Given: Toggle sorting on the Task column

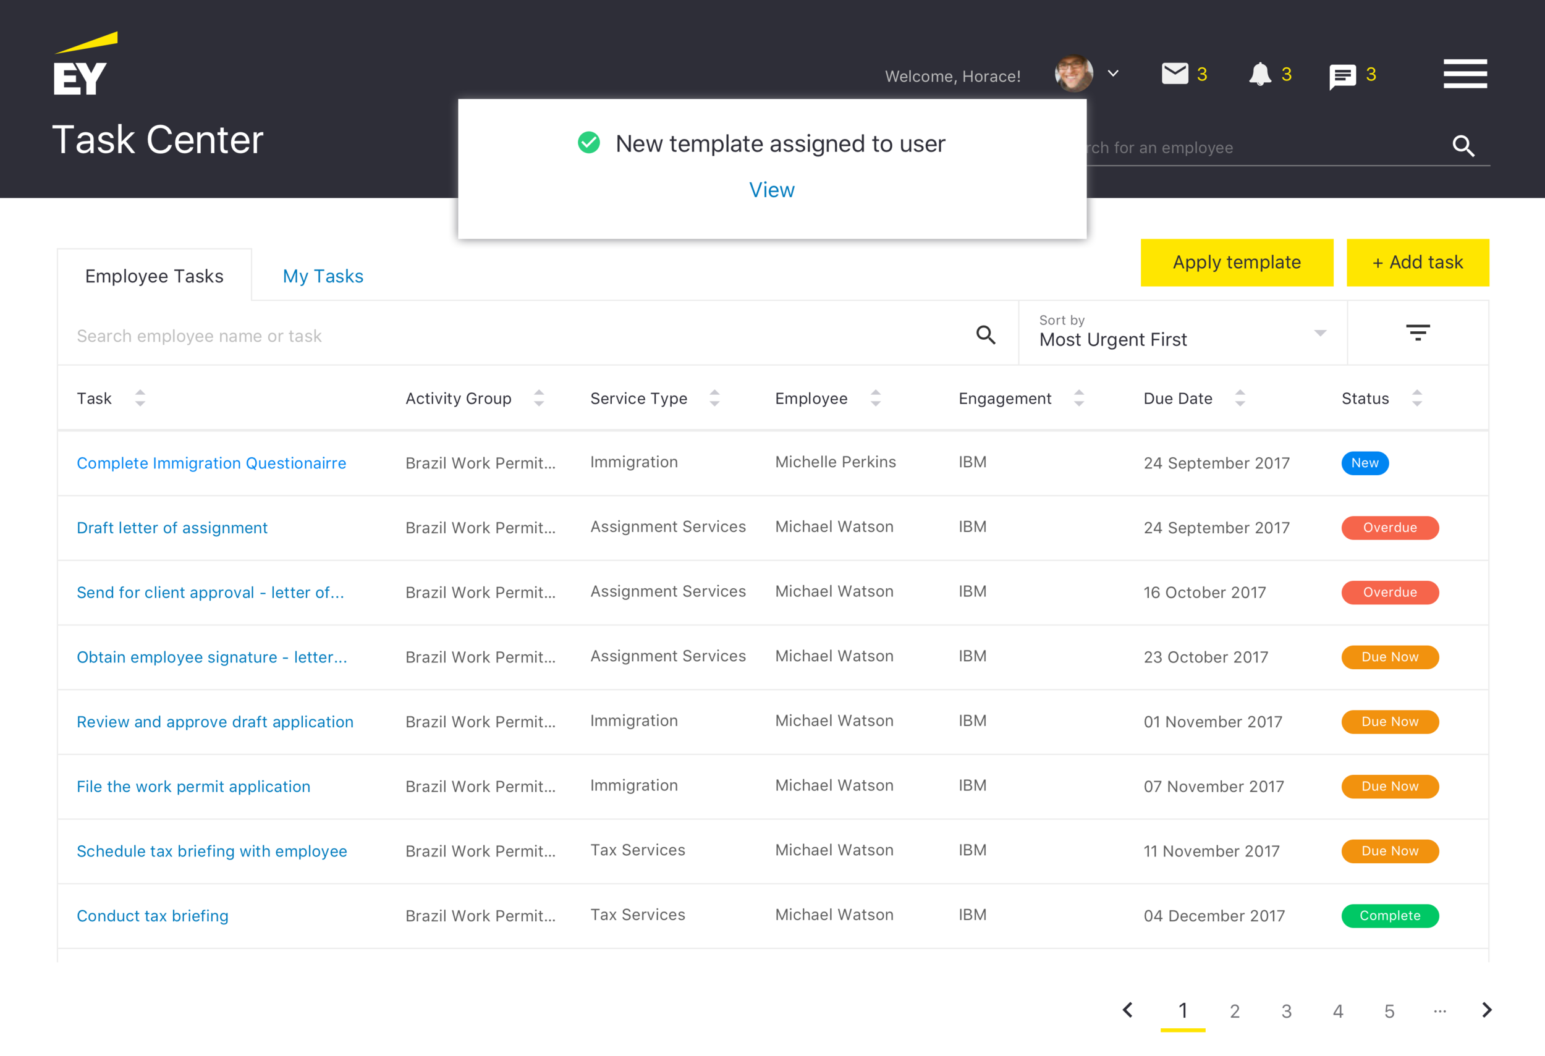Looking at the screenshot, I should point(140,398).
